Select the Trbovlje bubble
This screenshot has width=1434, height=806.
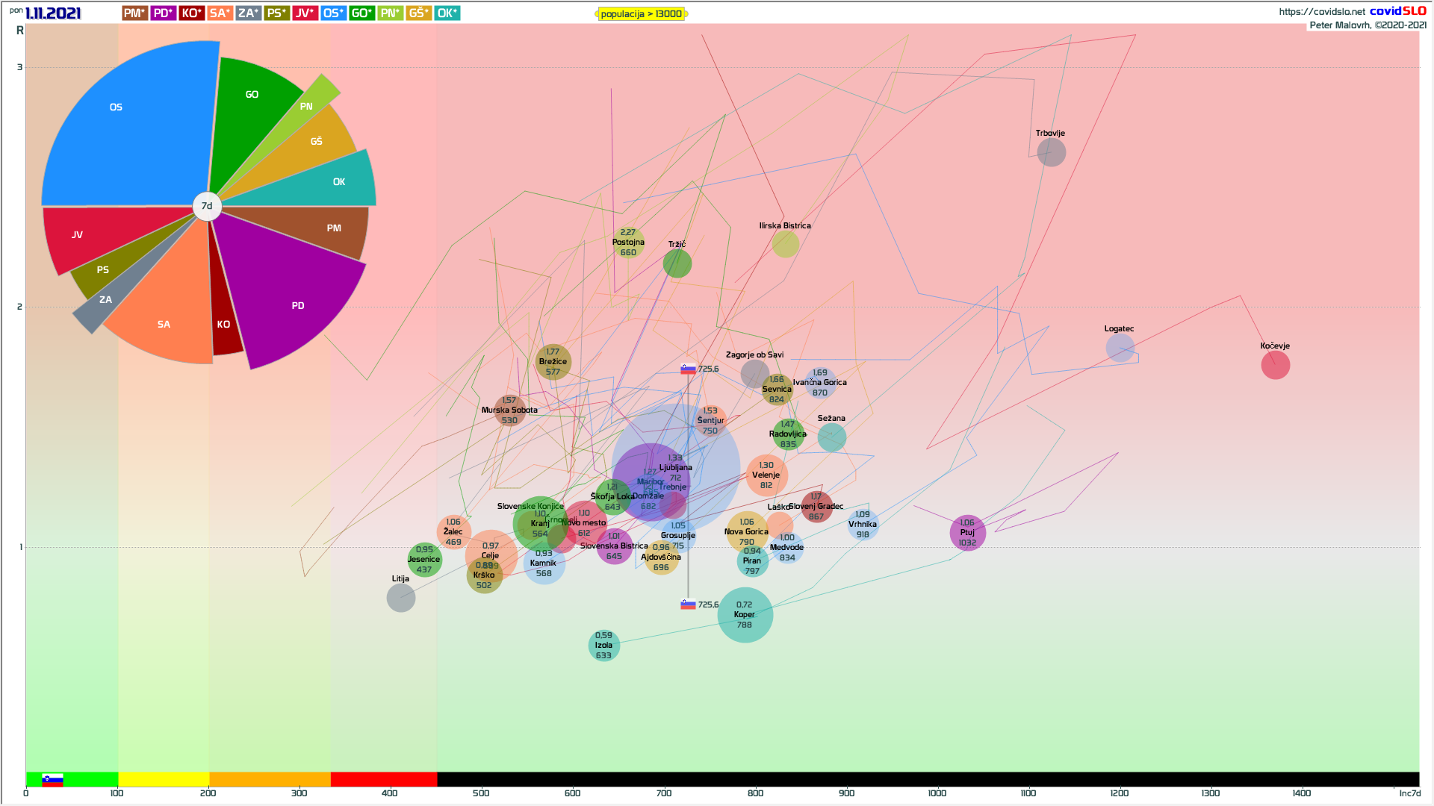1051,152
